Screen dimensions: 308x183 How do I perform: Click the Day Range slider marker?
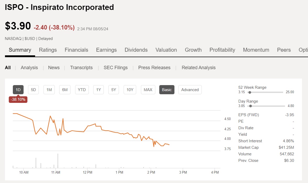click(x=250, y=106)
